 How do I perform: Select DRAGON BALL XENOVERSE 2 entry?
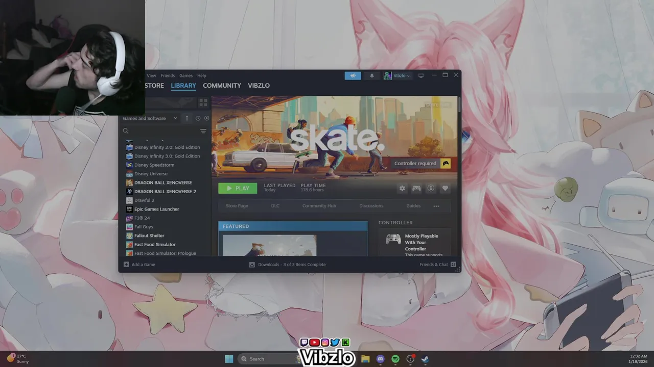point(165,192)
